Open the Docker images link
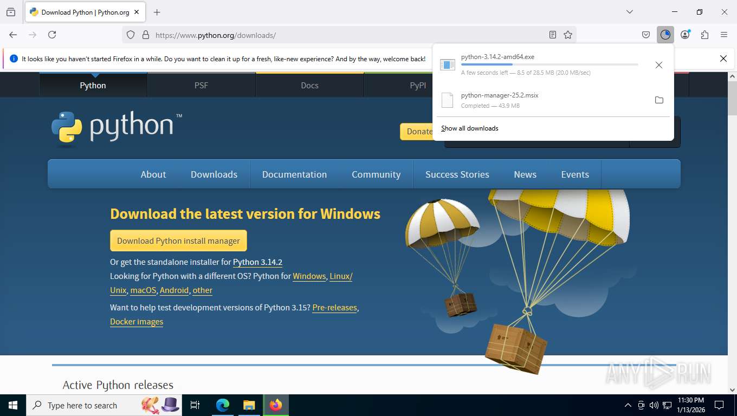Image resolution: width=737 pixels, height=416 pixels. (x=137, y=322)
